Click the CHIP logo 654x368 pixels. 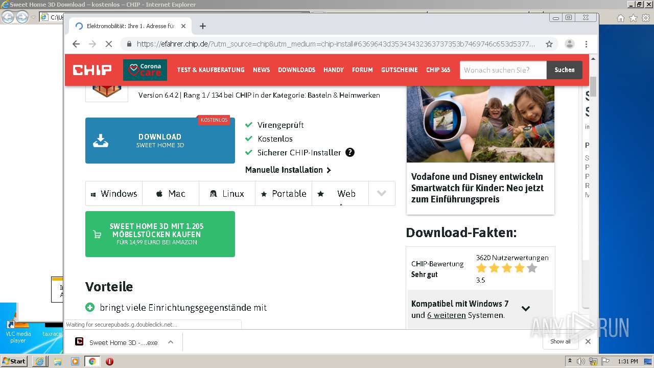pyautogui.click(x=92, y=70)
